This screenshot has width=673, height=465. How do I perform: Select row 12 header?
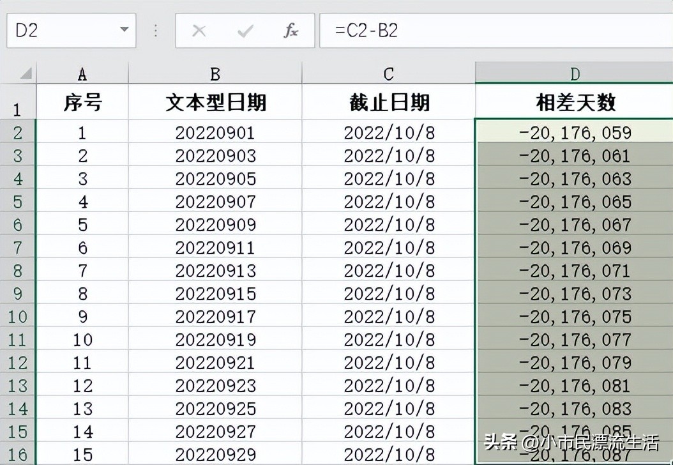[x=17, y=362]
